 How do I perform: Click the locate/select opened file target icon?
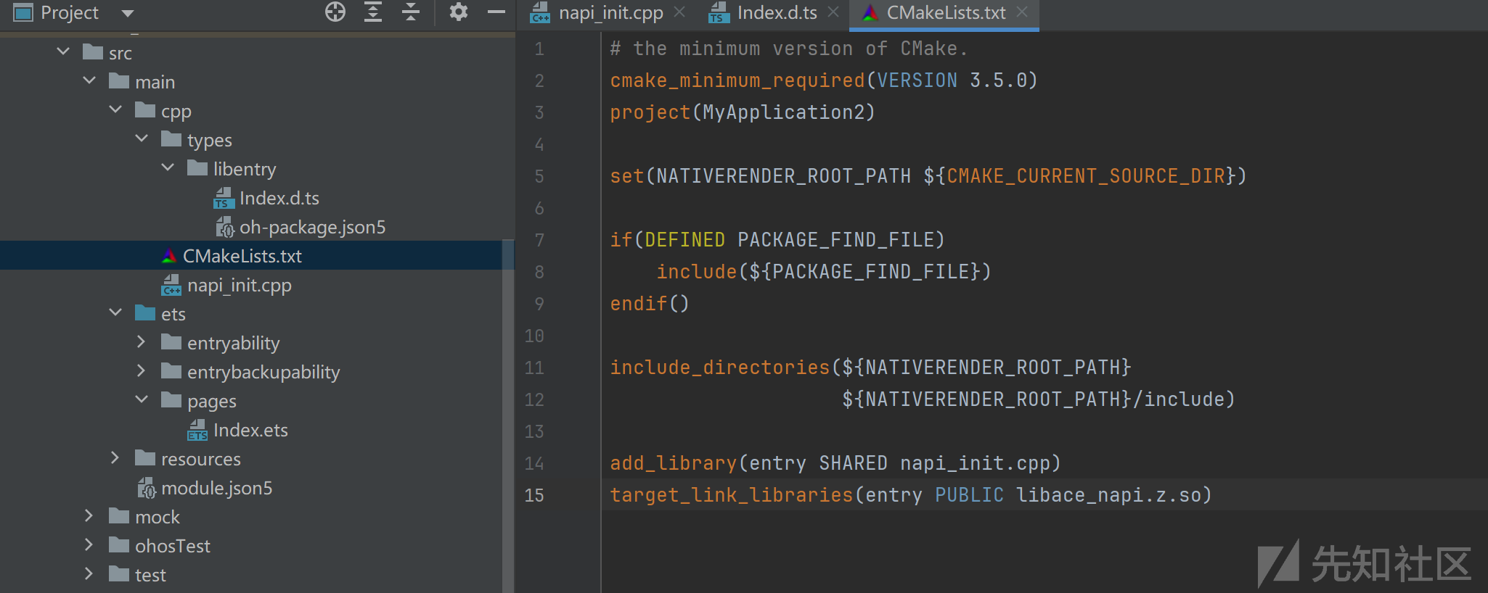335,12
